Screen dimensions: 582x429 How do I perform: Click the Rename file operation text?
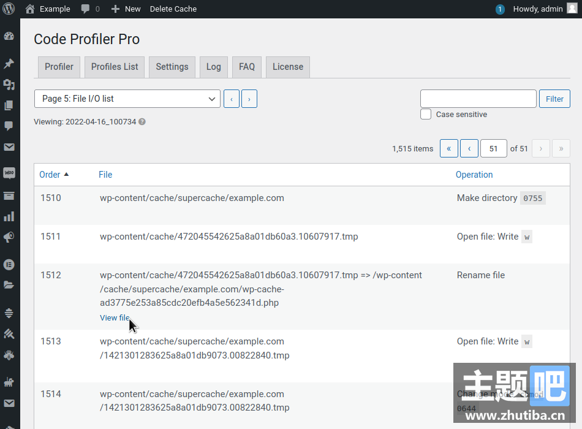pos(481,275)
